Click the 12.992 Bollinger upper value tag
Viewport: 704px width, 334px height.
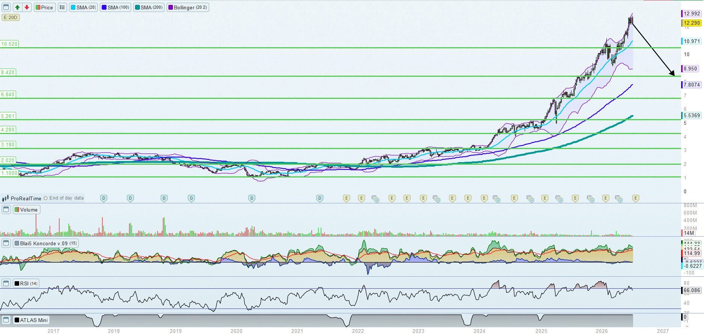691,13
